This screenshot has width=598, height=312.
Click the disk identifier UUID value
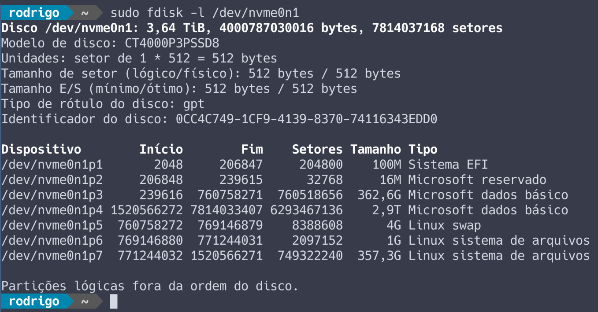click(x=306, y=119)
